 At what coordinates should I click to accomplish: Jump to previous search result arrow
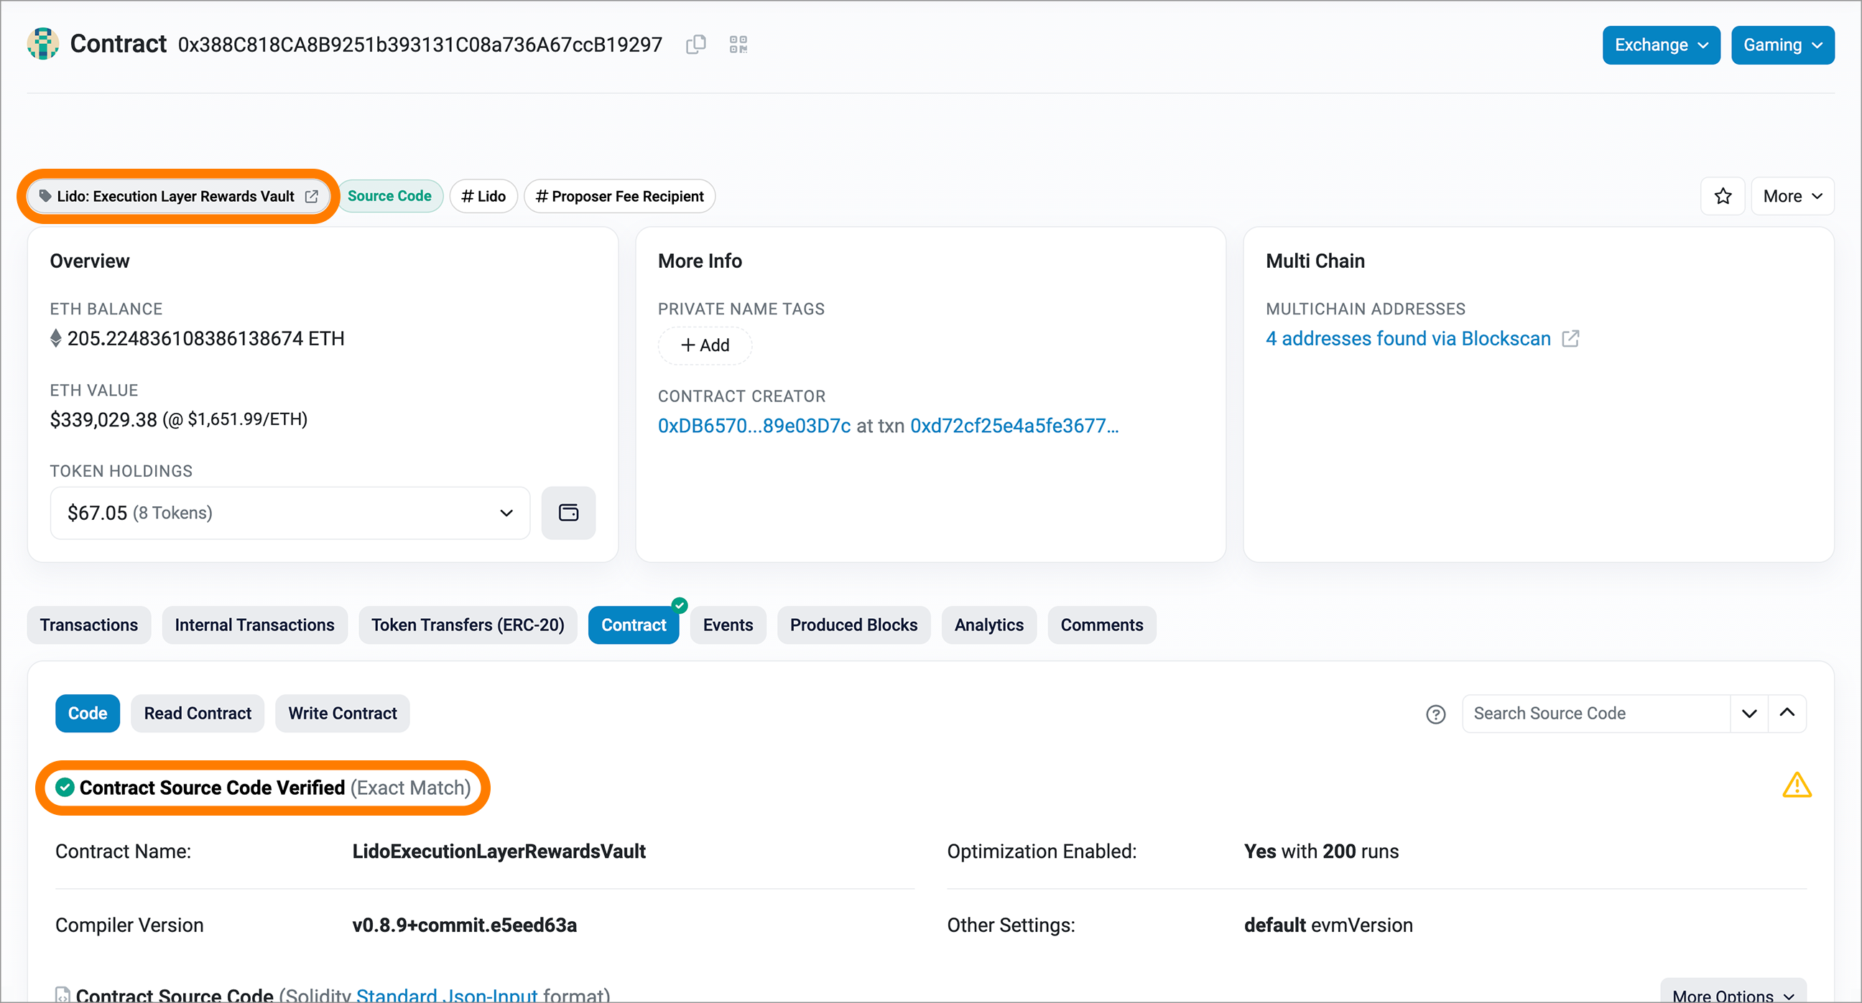click(1787, 714)
